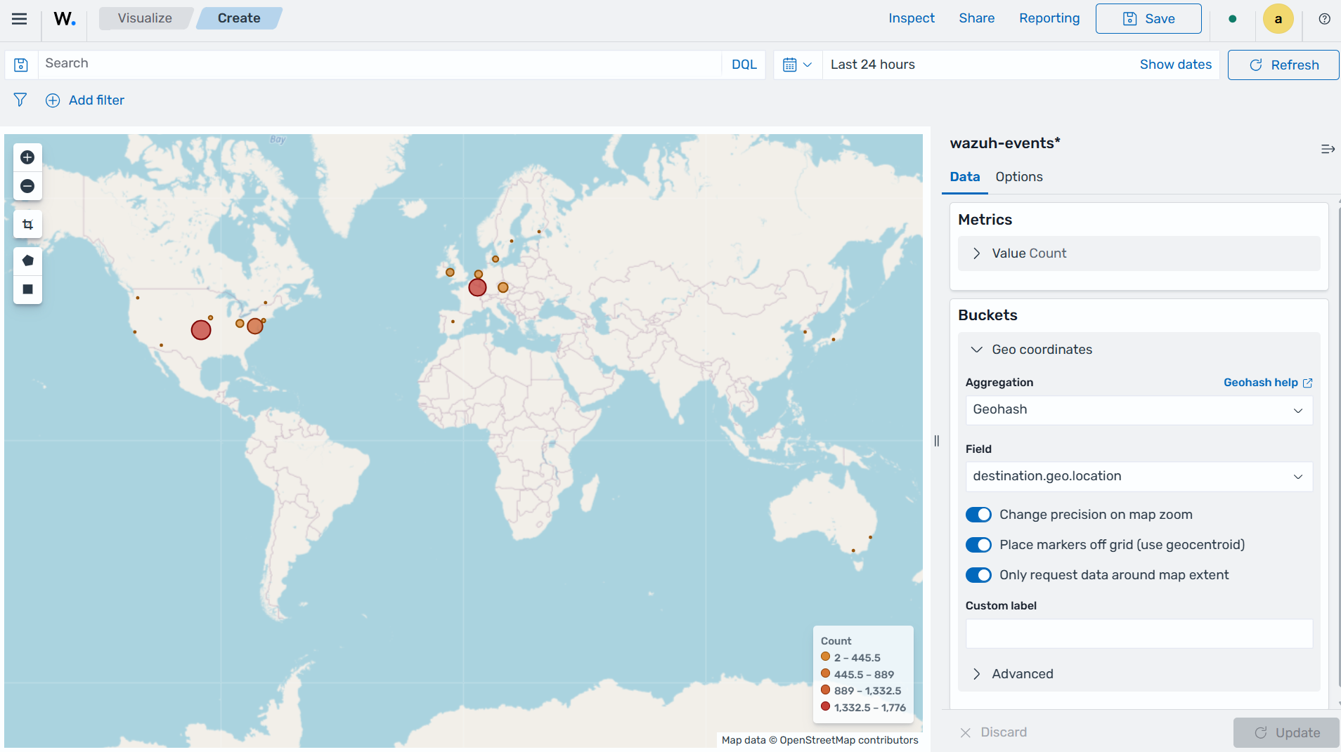Image resolution: width=1341 pixels, height=752 pixels.
Task: Focus the Search query input
Action: (380, 64)
